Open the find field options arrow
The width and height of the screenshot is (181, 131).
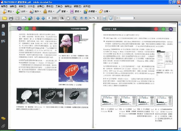tap(134, 18)
